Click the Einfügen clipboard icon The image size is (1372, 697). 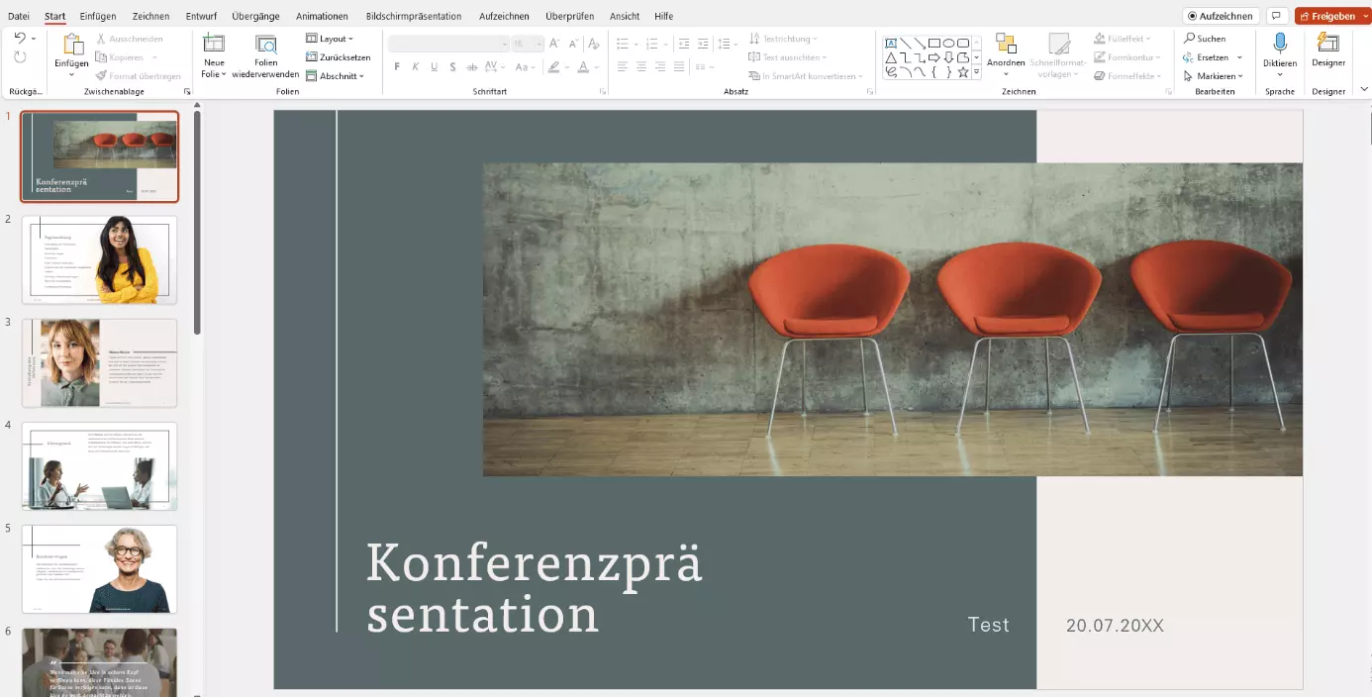(x=73, y=44)
